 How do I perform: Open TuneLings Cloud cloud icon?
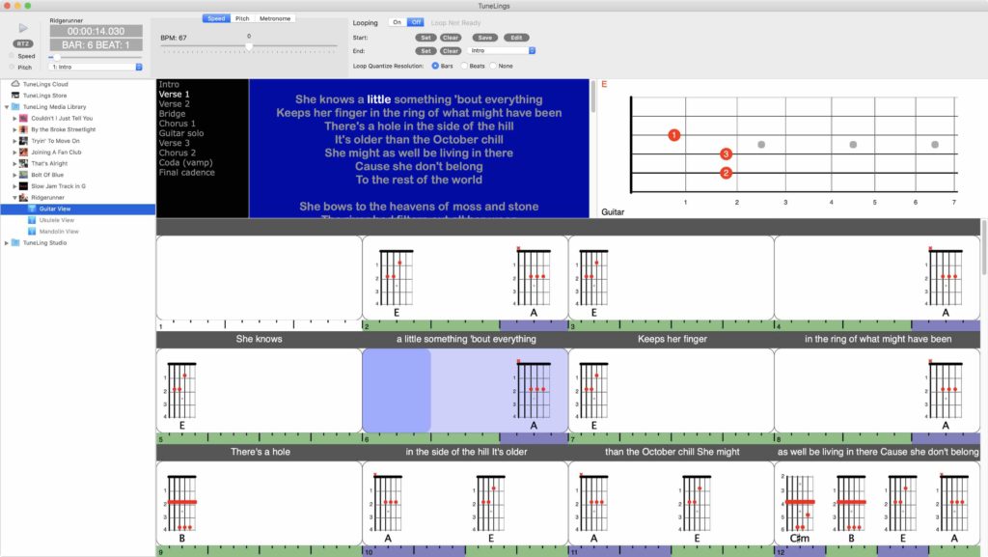point(15,84)
